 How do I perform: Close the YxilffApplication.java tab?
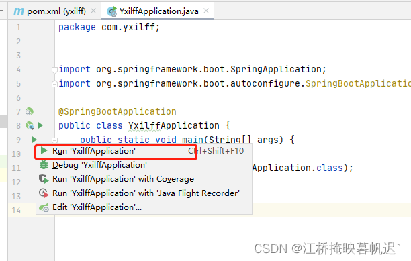(x=206, y=11)
